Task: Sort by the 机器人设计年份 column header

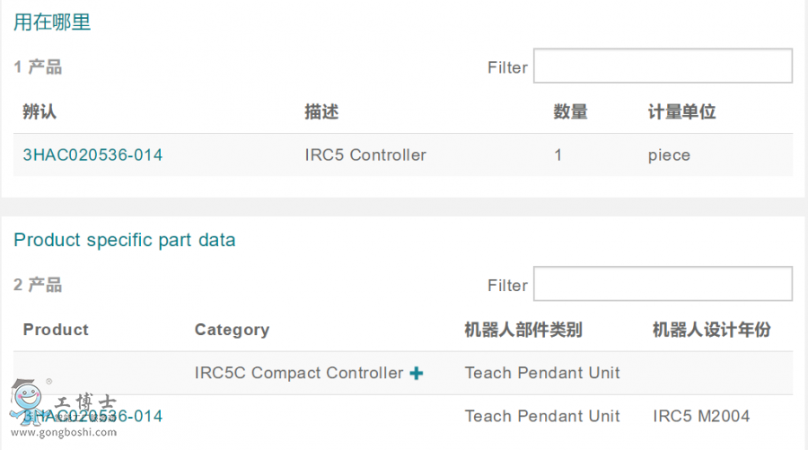Action: [711, 330]
